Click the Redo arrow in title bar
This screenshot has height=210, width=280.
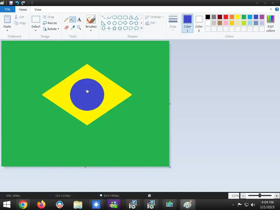23,3
